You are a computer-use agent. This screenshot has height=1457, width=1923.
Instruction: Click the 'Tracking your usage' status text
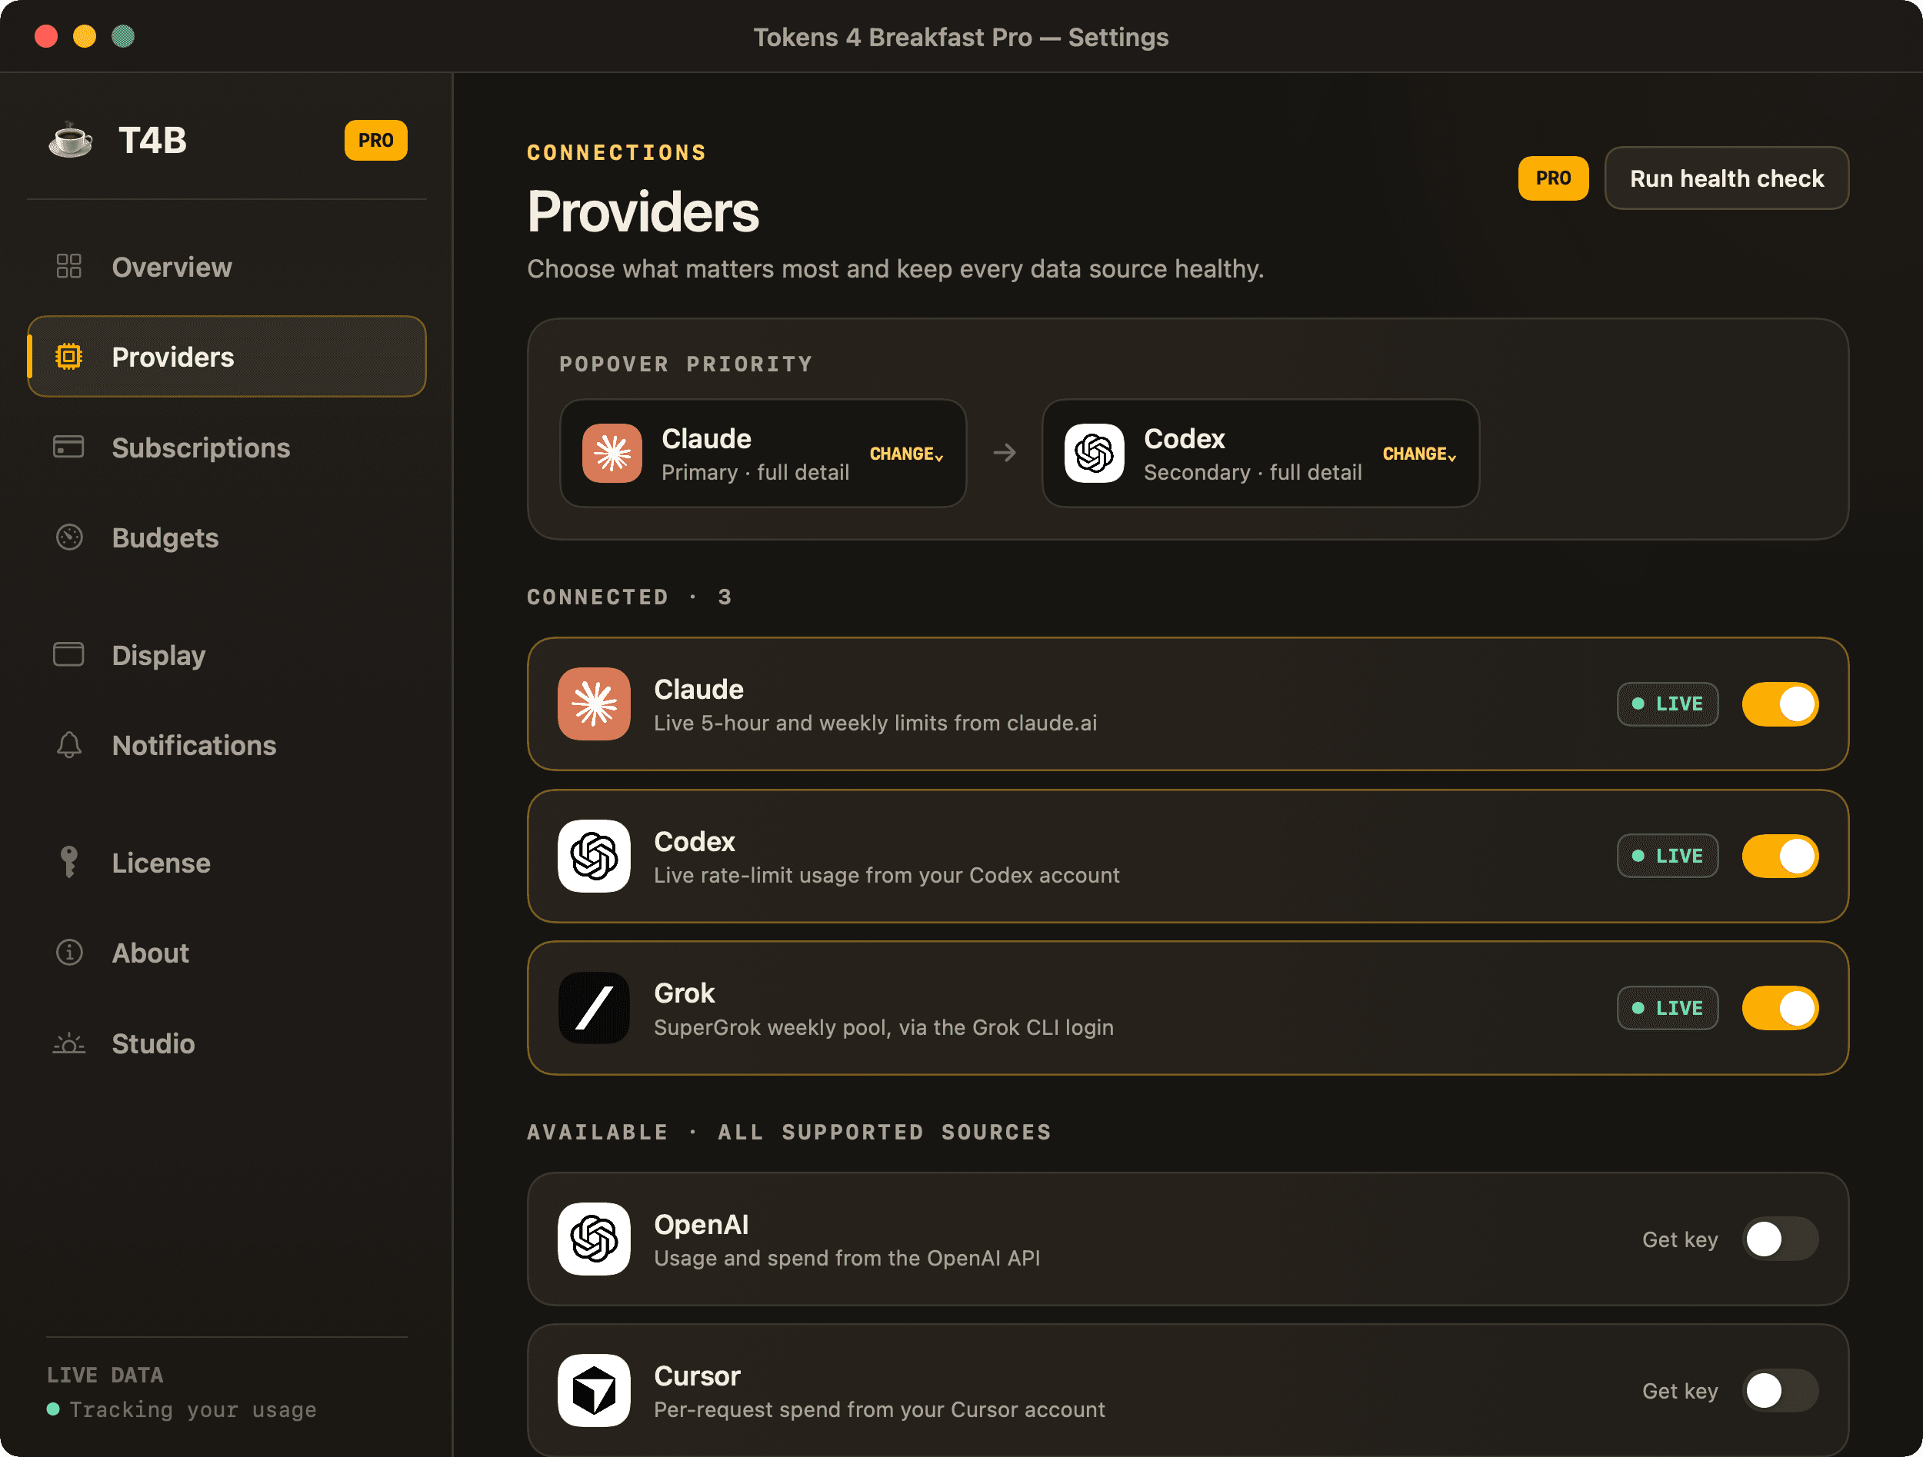pos(193,1409)
